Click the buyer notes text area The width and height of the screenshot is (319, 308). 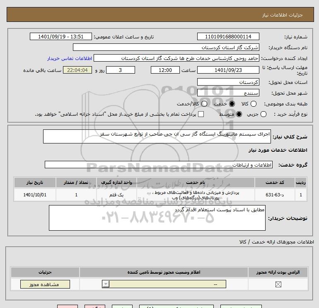[157, 218]
